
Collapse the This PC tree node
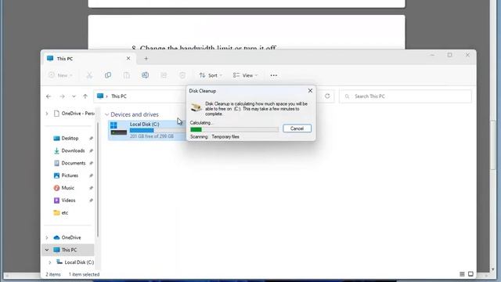47,250
